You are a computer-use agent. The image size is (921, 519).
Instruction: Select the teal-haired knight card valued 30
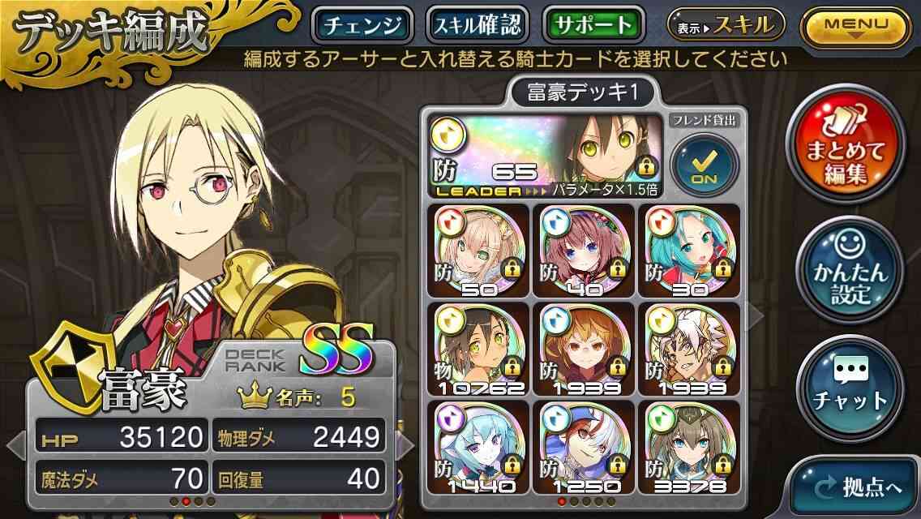(689, 251)
